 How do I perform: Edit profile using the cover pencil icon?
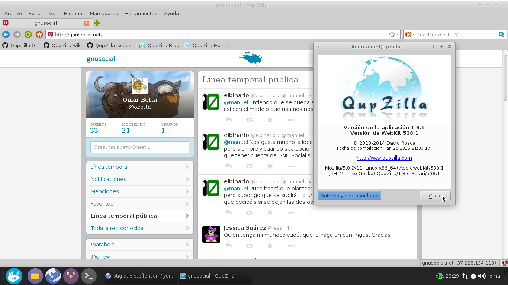(186, 78)
